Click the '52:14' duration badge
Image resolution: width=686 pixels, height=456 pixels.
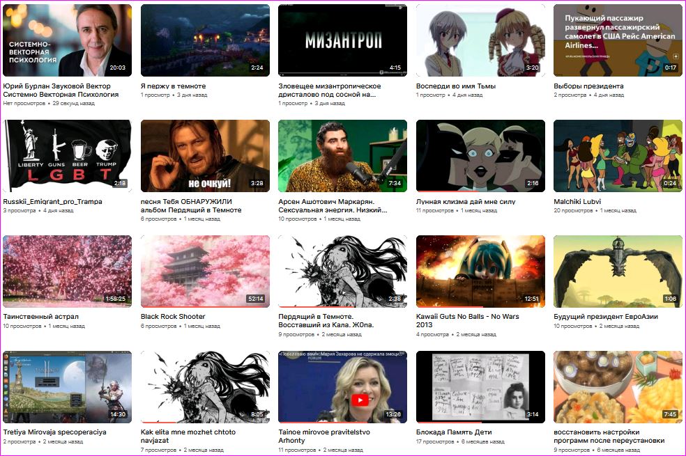[x=255, y=299]
